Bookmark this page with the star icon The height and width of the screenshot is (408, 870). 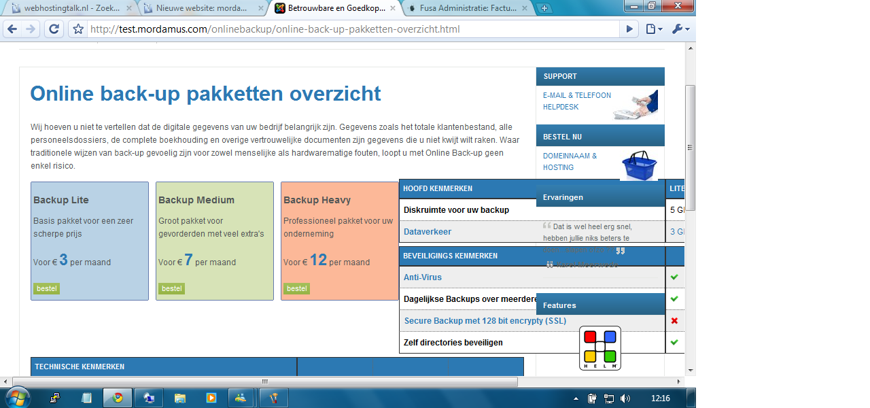[78, 29]
